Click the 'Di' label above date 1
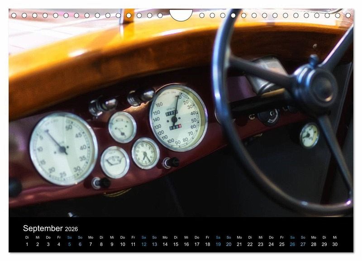The height and width of the screenshot is (261, 362). pyautogui.click(x=27, y=237)
